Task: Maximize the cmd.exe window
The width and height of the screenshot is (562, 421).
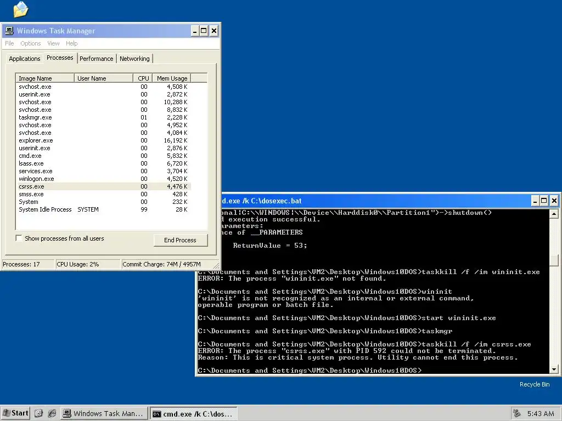Action: pyautogui.click(x=544, y=201)
